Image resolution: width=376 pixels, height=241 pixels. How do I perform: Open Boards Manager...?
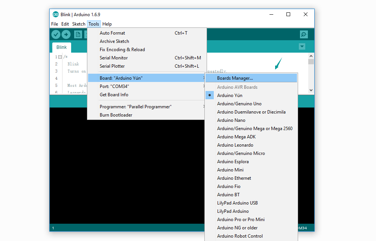(251, 78)
